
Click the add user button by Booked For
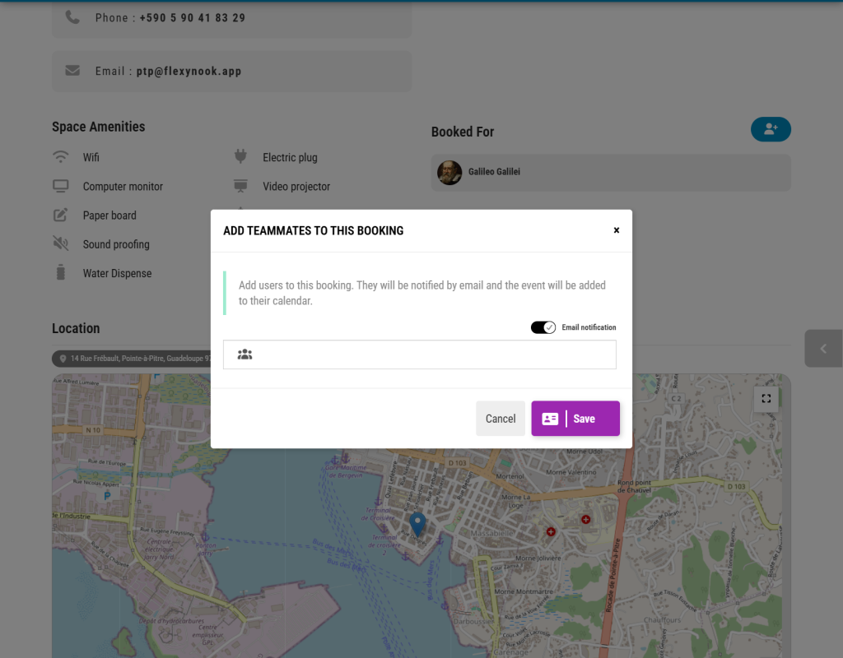(771, 129)
